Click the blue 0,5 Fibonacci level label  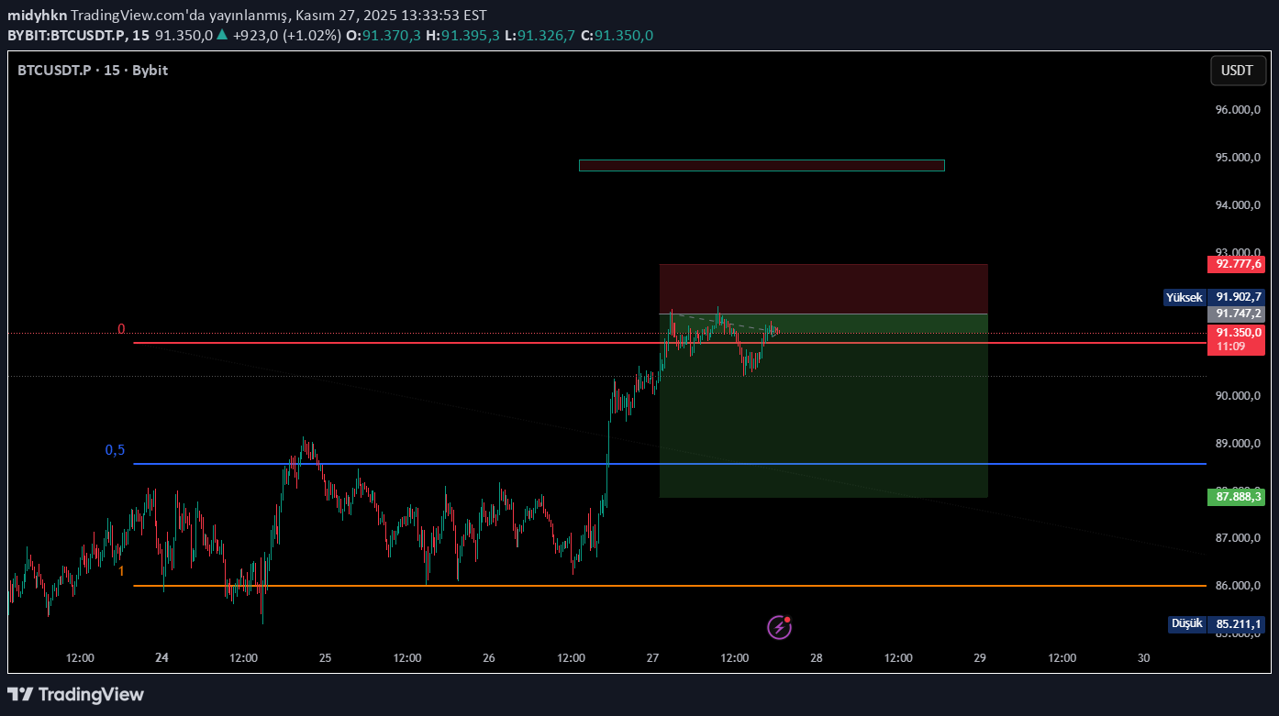pos(115,450)
